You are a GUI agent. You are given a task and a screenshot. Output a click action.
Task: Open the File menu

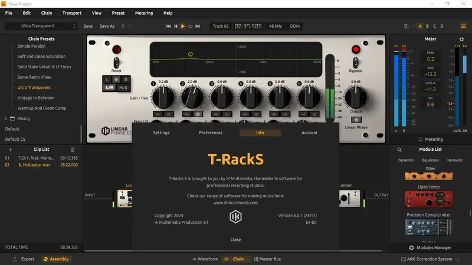(9, 13)
